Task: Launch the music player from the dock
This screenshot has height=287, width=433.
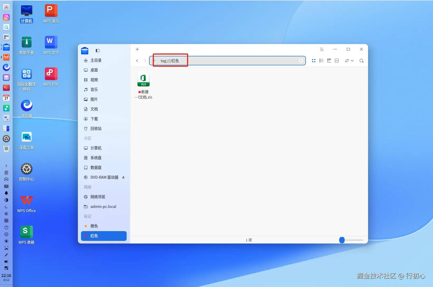Action: 6,108
